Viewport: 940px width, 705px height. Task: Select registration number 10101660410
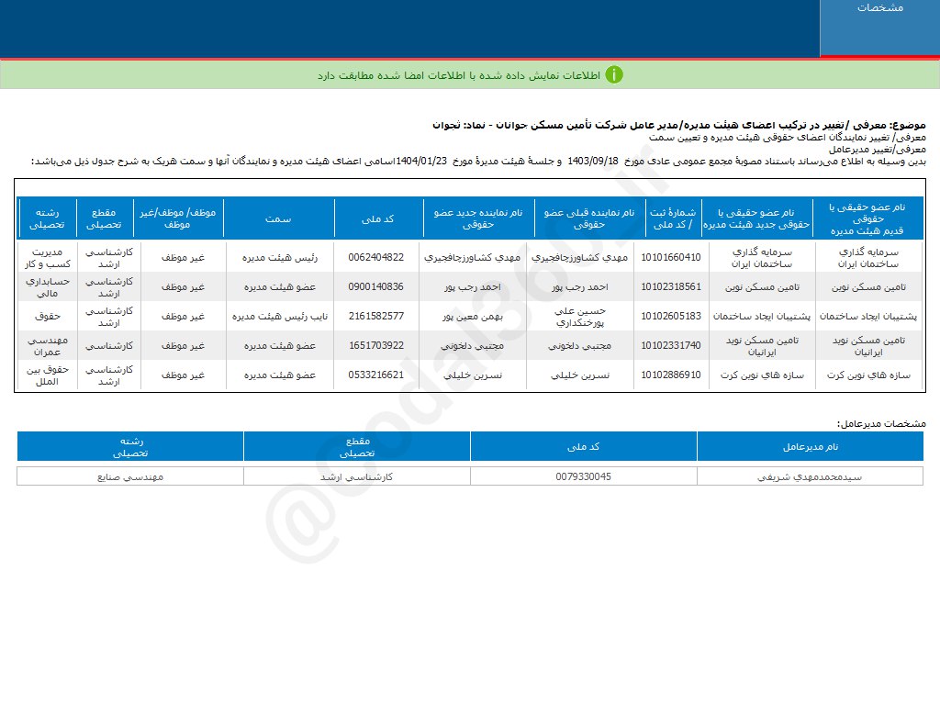point(671,257)
